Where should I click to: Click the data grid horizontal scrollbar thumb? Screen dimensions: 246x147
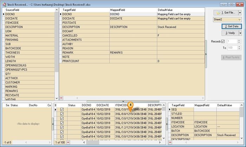(92, 142)
